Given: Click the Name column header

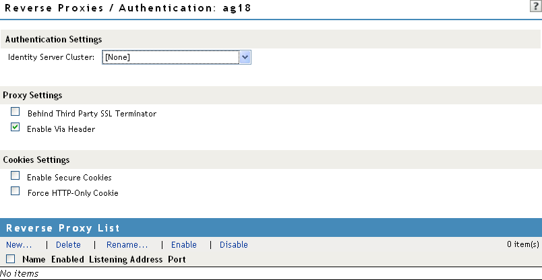Looking at the screenshot, I should (33, 259).
